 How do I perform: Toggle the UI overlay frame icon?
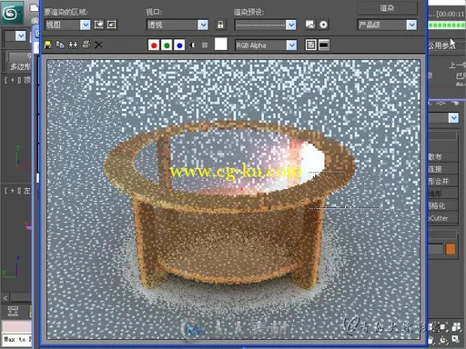pyautogui.click(x=310, y=45)
